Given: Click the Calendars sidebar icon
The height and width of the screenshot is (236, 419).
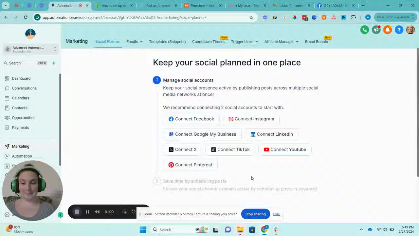Looking at the screenshot, I should [7, 98].
